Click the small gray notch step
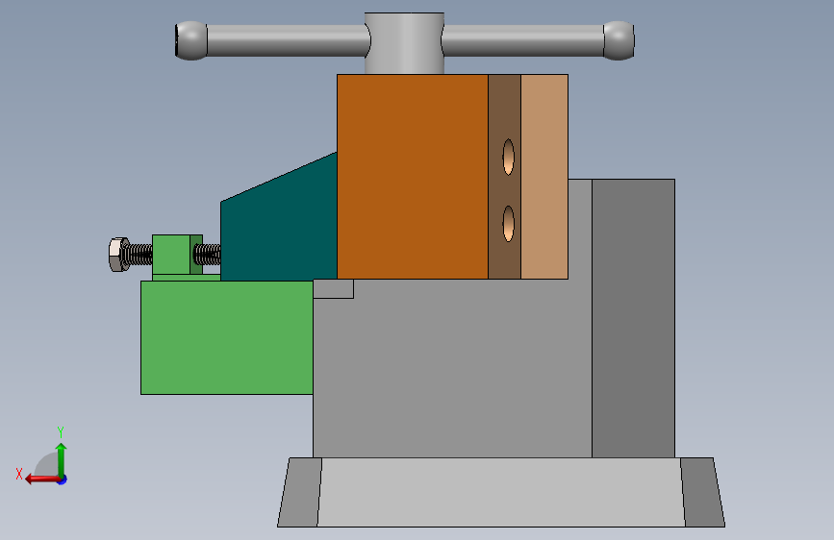 click(334, 288)
